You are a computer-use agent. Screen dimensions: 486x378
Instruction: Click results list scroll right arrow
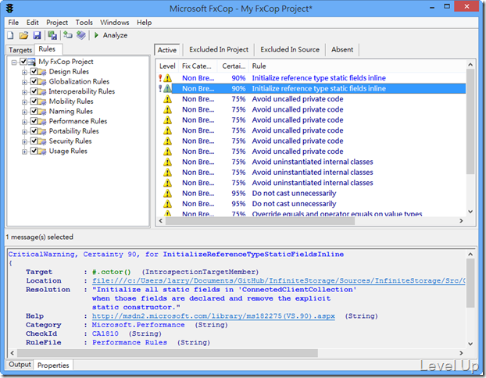tap(461, 220)
